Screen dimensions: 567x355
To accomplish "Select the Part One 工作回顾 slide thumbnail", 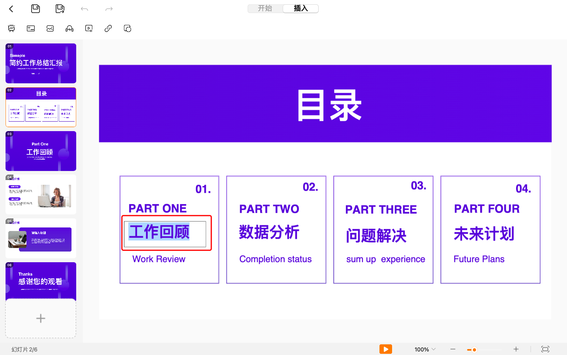I will tap(41, 151).
